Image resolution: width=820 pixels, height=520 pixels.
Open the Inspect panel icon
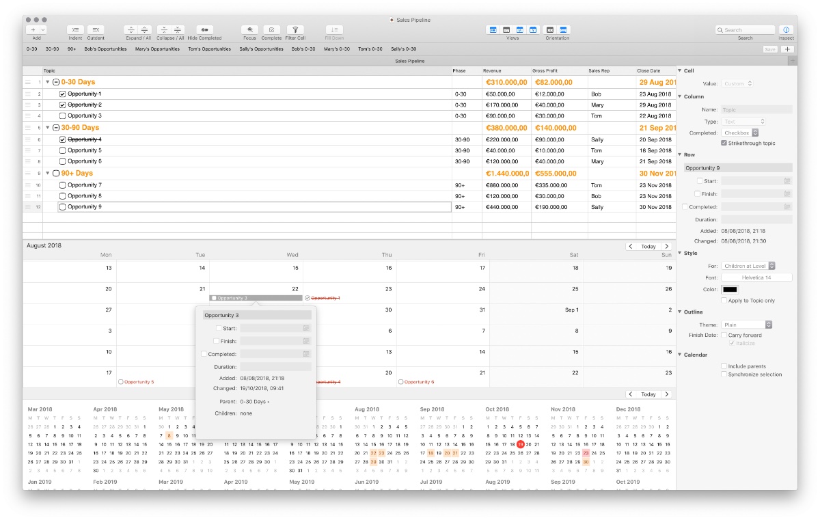[786, 30]
